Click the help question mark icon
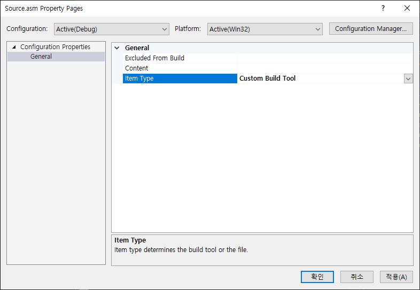This screenshot has height=290, width=420. tap(383, 9)
